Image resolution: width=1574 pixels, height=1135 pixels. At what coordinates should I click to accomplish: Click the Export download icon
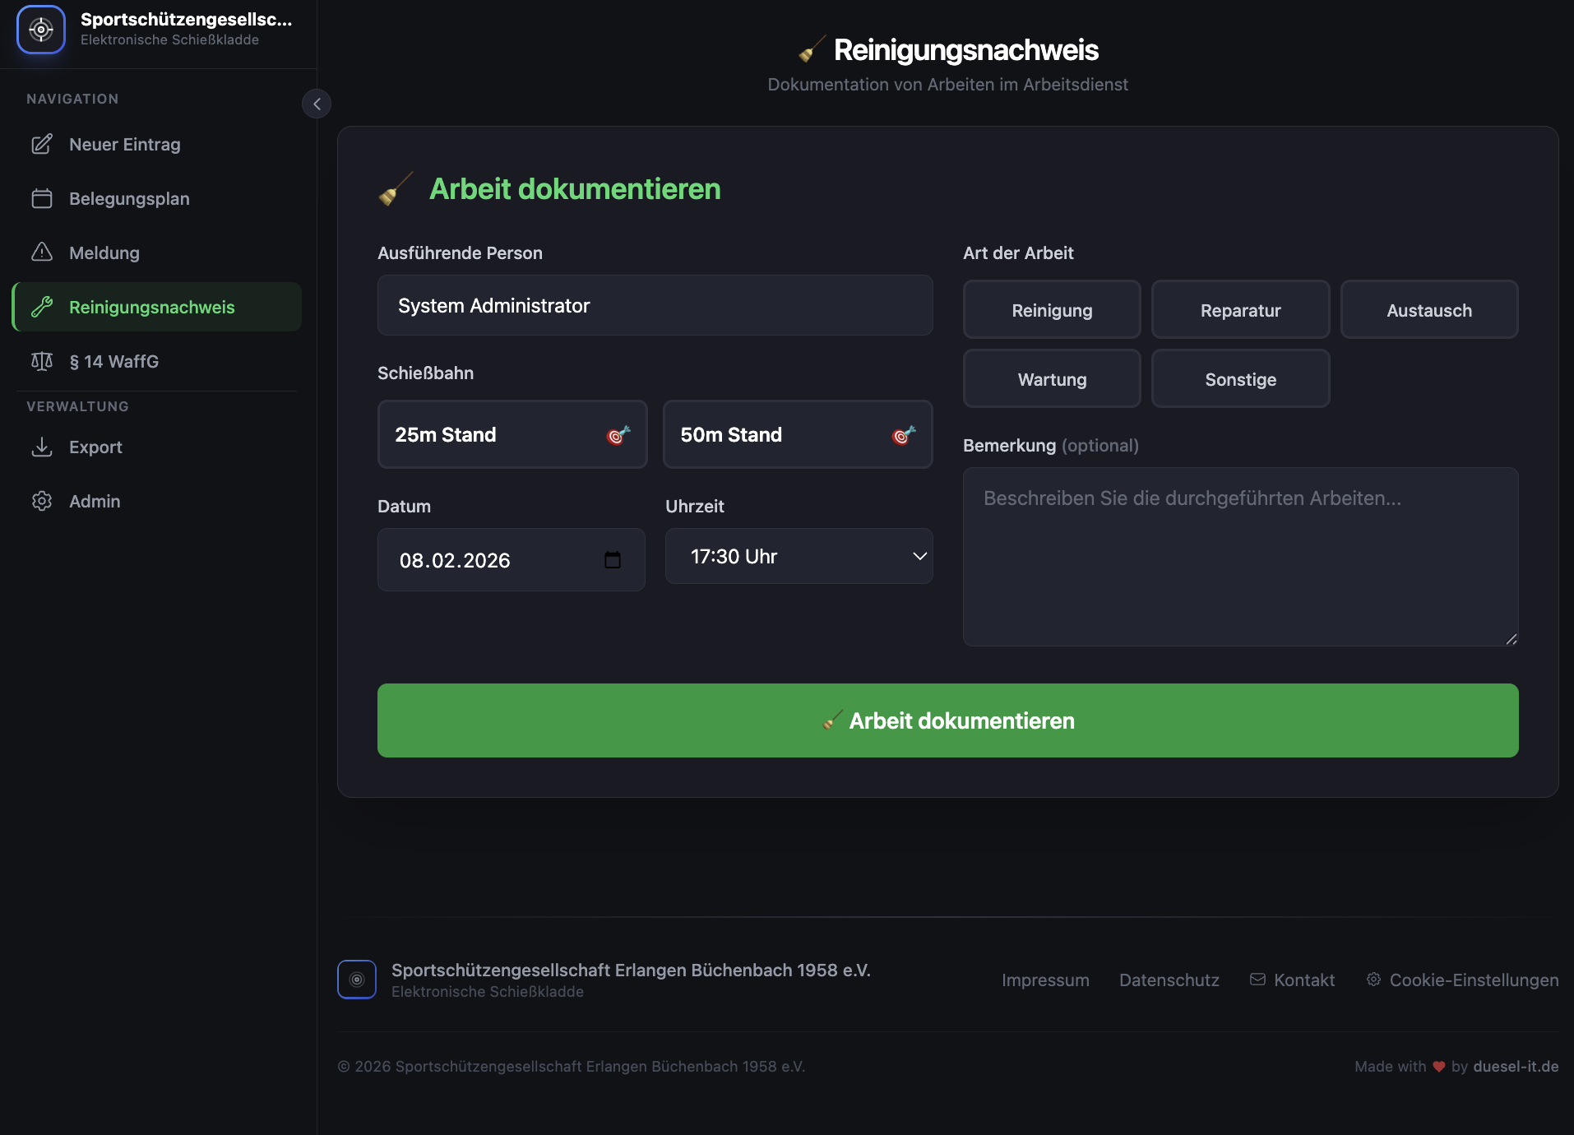[42, 447]
